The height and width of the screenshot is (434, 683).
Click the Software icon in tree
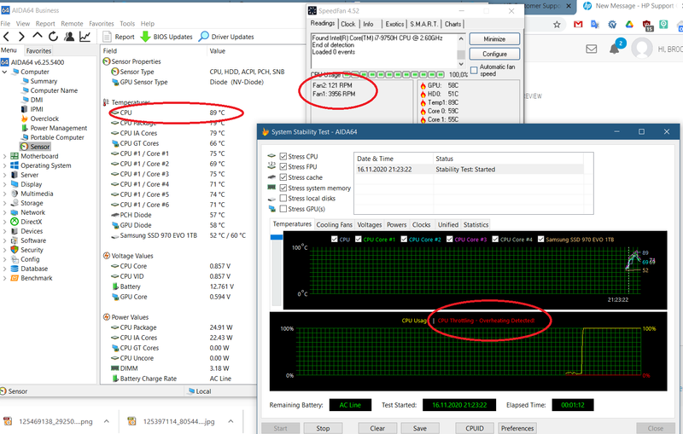click(15, 240)
